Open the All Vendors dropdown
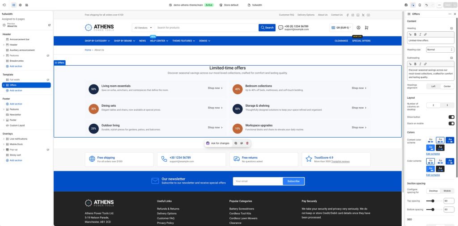 (143, 28)
